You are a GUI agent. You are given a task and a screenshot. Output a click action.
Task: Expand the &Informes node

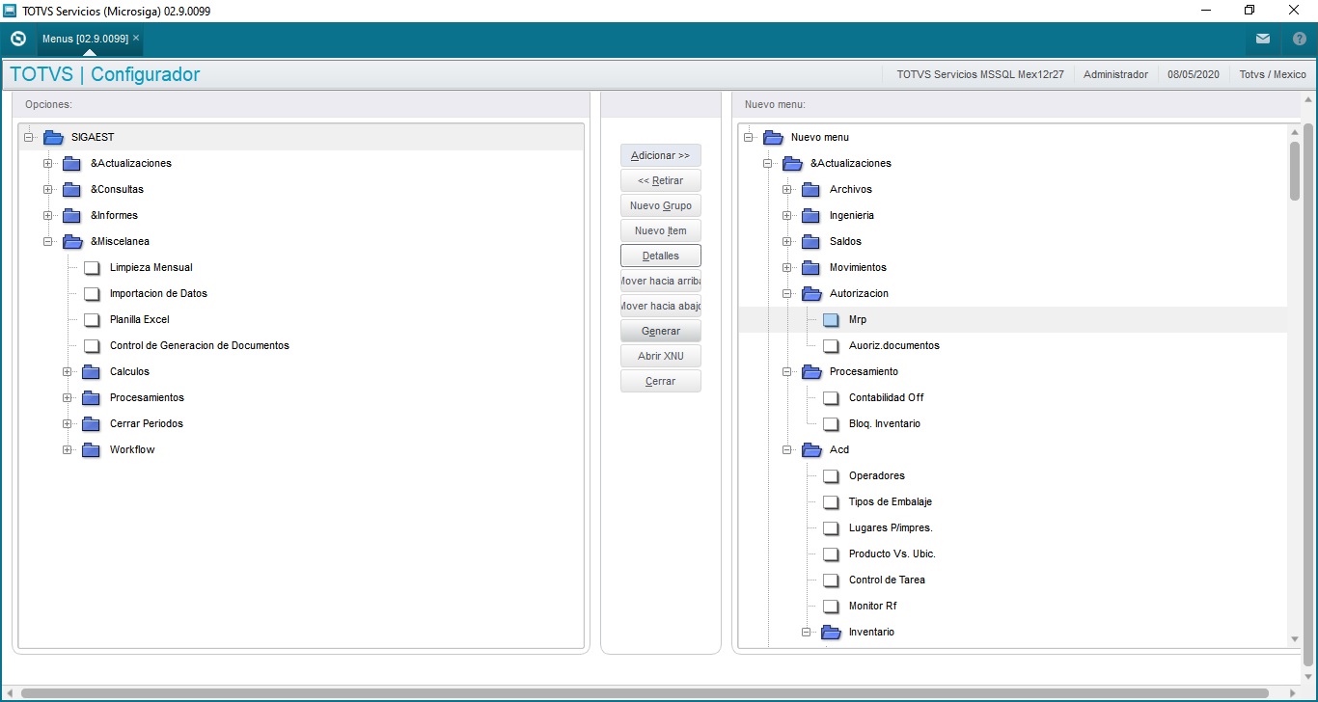coord(48,215)
